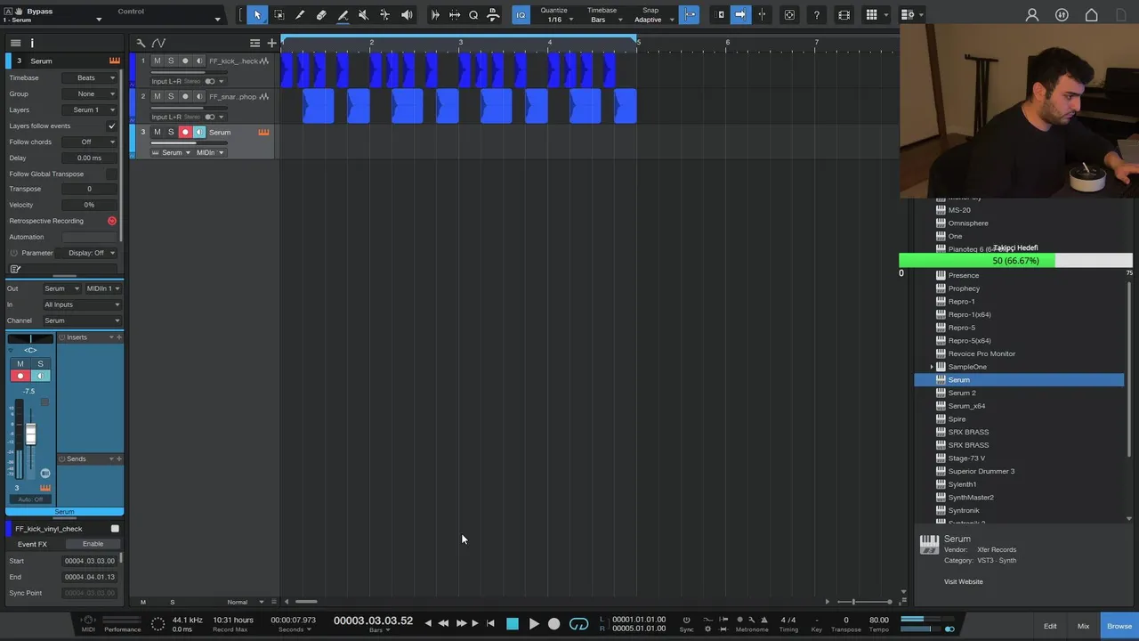Open the Track Notes pencil icon
This screenshot has height=641, width=1139.
tap(15, 269)
